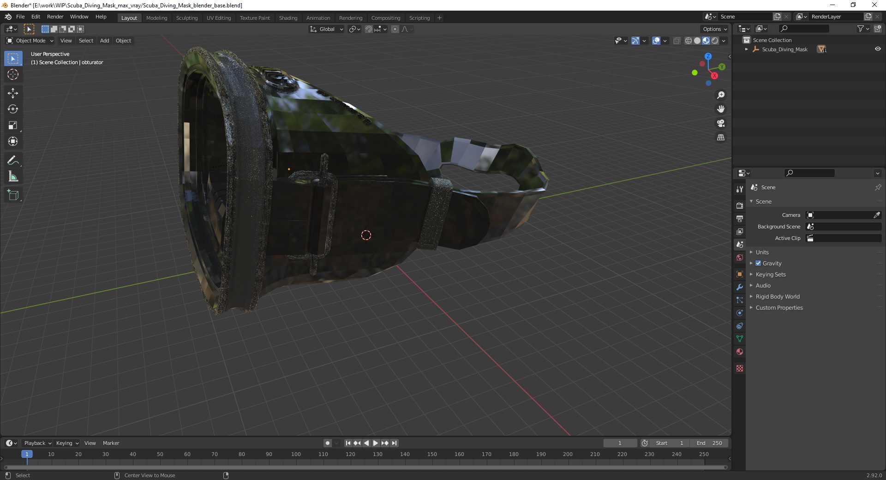Switch perspective/orthographic grid icon

(x=721, y=137)
